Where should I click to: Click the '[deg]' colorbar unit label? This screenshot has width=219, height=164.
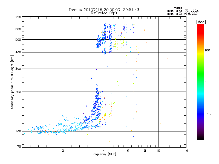201,22
